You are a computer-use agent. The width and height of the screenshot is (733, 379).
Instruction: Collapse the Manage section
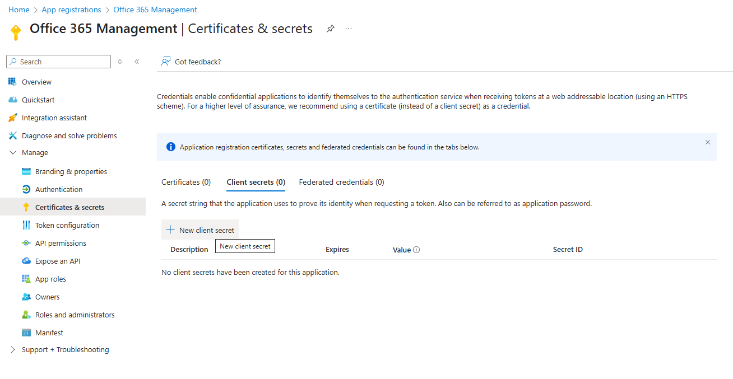(x=13, y=152)
